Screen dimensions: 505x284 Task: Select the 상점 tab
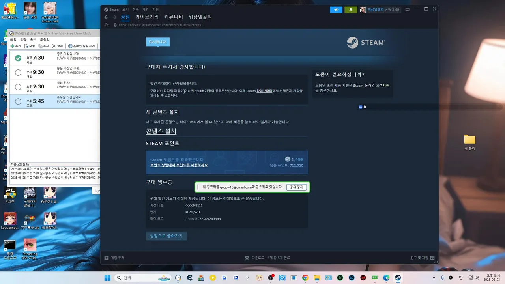(125, 17)
